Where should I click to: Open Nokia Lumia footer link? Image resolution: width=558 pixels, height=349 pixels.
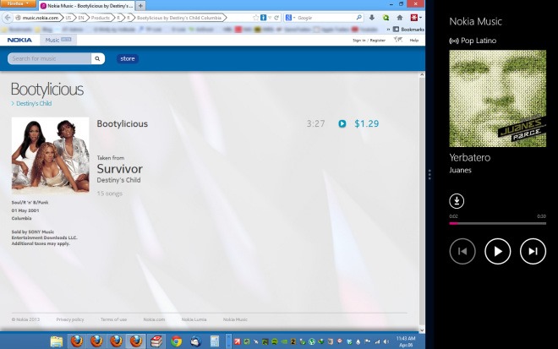coord(194,319)
